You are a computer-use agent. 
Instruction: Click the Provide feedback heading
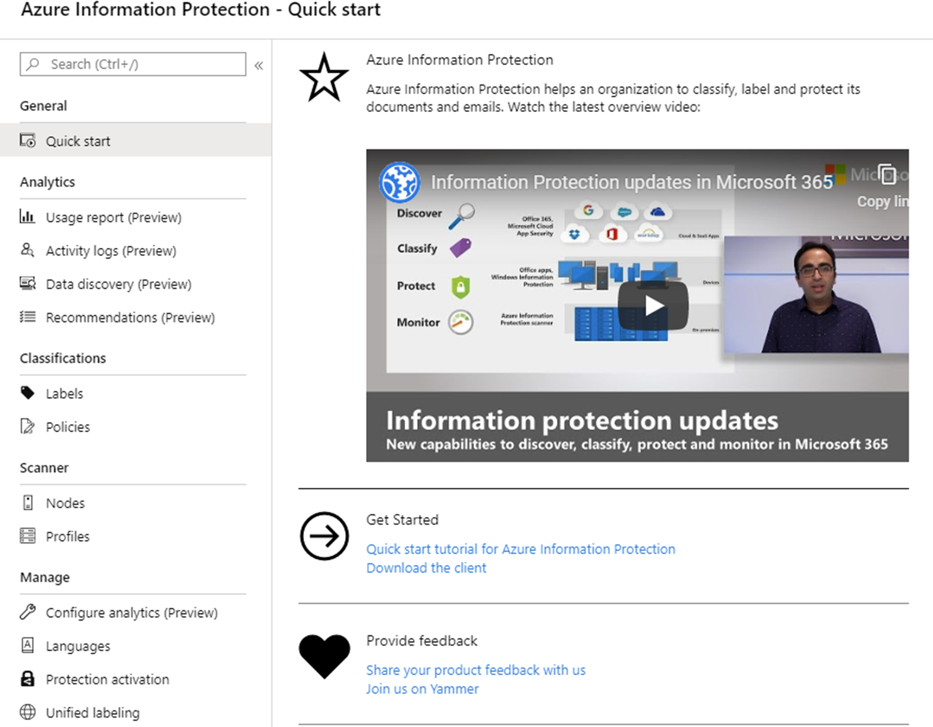tap(422, 641)
